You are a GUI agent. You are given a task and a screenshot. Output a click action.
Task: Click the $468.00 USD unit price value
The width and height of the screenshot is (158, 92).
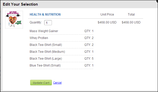click(107, 22)
